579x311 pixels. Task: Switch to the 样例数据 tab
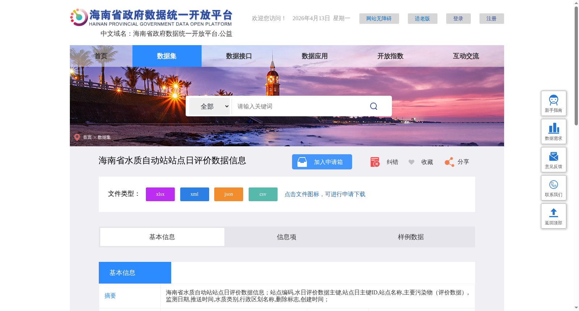click(x=411, y=237)
